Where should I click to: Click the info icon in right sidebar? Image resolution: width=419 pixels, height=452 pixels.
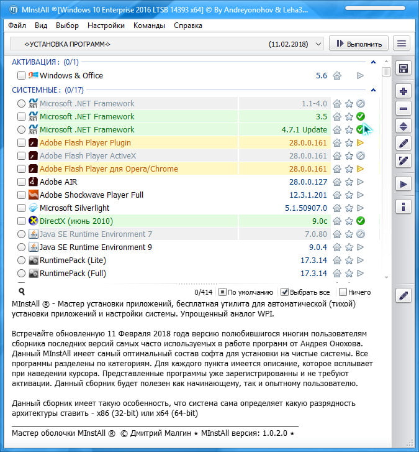click(x=403, y=206)
